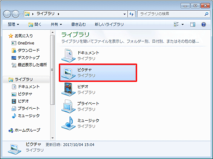
Task: Select the ミュージック library large icon
Action: point(68,123)
